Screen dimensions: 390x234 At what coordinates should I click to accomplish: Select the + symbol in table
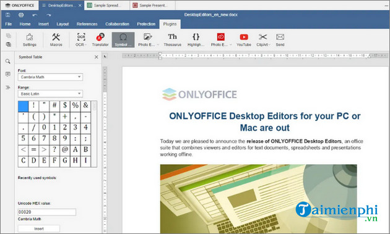[x=65, y=117]
